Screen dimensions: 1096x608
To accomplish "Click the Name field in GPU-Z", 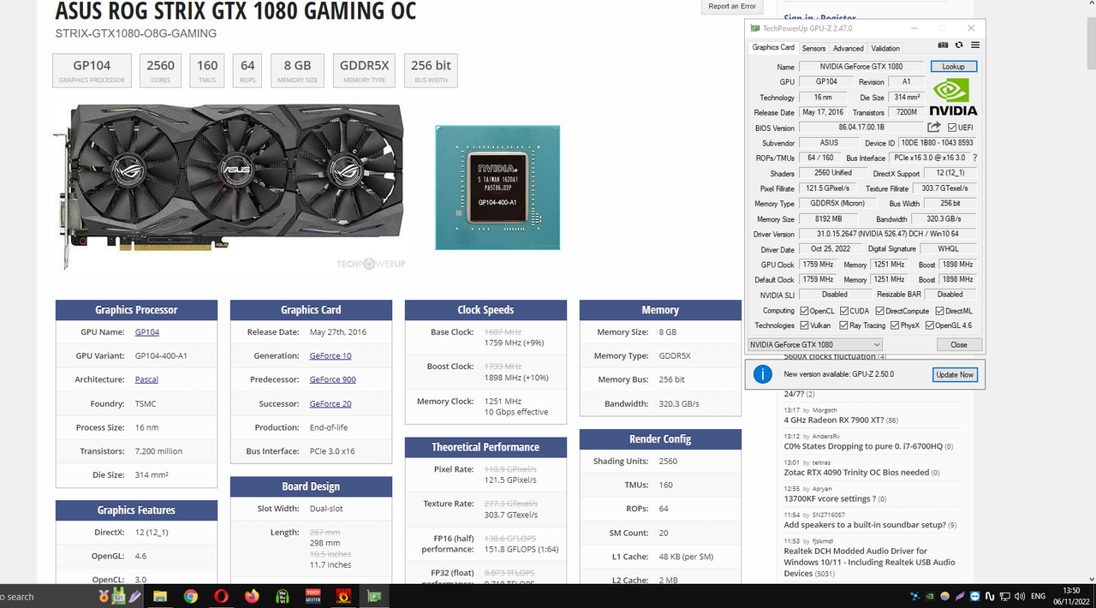I will coord(861,67).
